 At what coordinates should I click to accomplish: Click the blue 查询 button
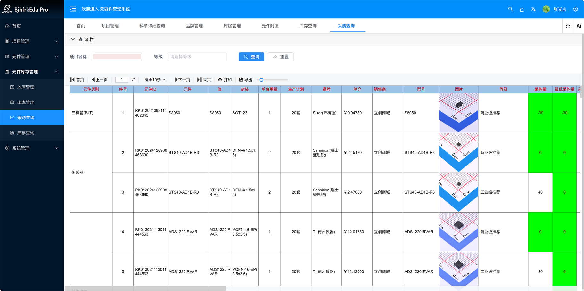point(251,57)
